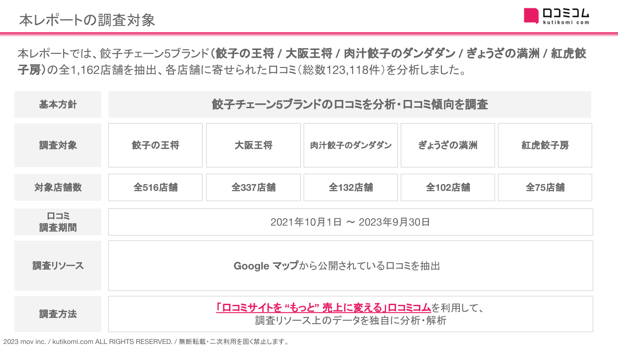Screen dimensions: 618x347
Task: Click the 調査方法 row label
Action: 58,314
